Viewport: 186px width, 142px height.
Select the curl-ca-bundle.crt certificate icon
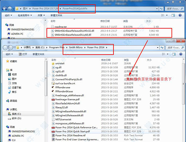coord(53,83)
